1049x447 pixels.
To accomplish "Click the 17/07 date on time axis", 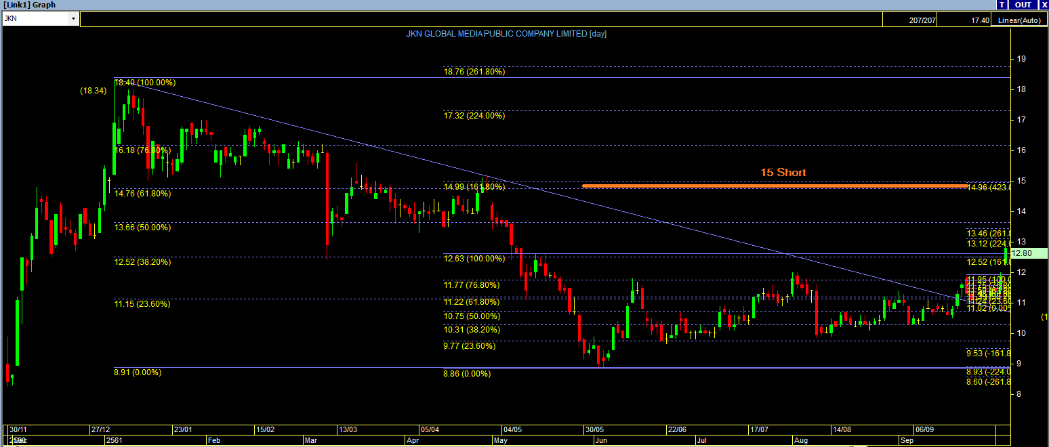I will 759,429.
